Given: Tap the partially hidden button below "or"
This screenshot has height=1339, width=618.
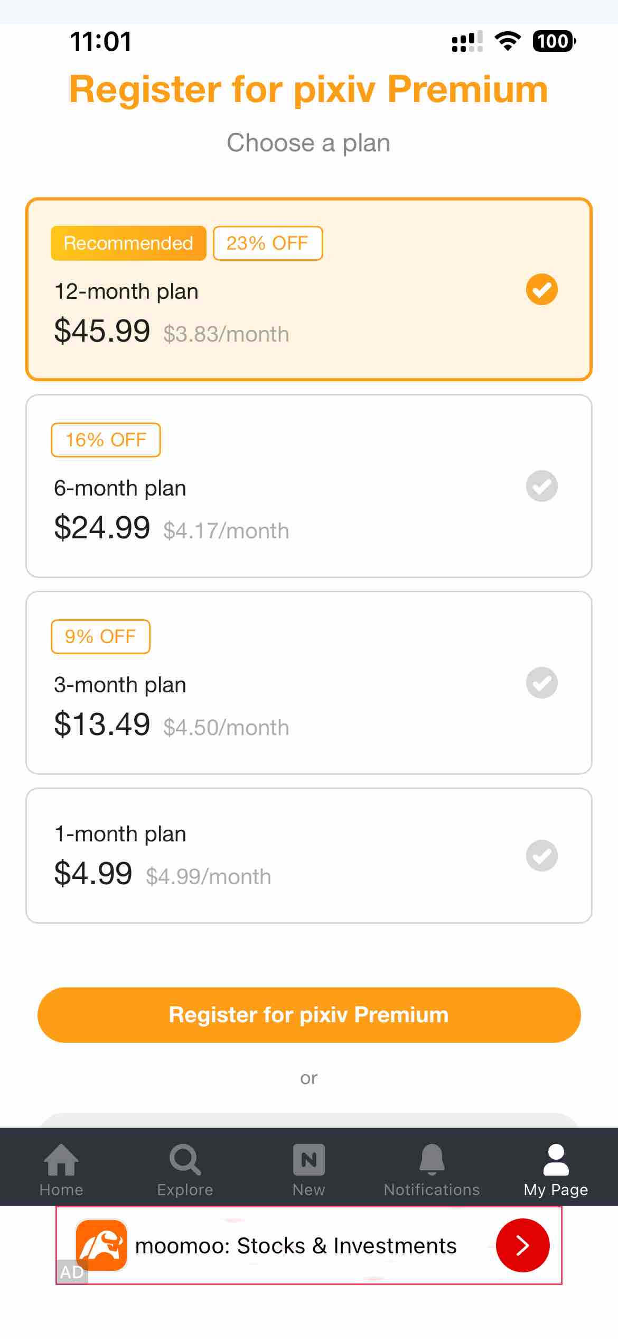Looking at the screenshot, I should [x=309, y=1120].
